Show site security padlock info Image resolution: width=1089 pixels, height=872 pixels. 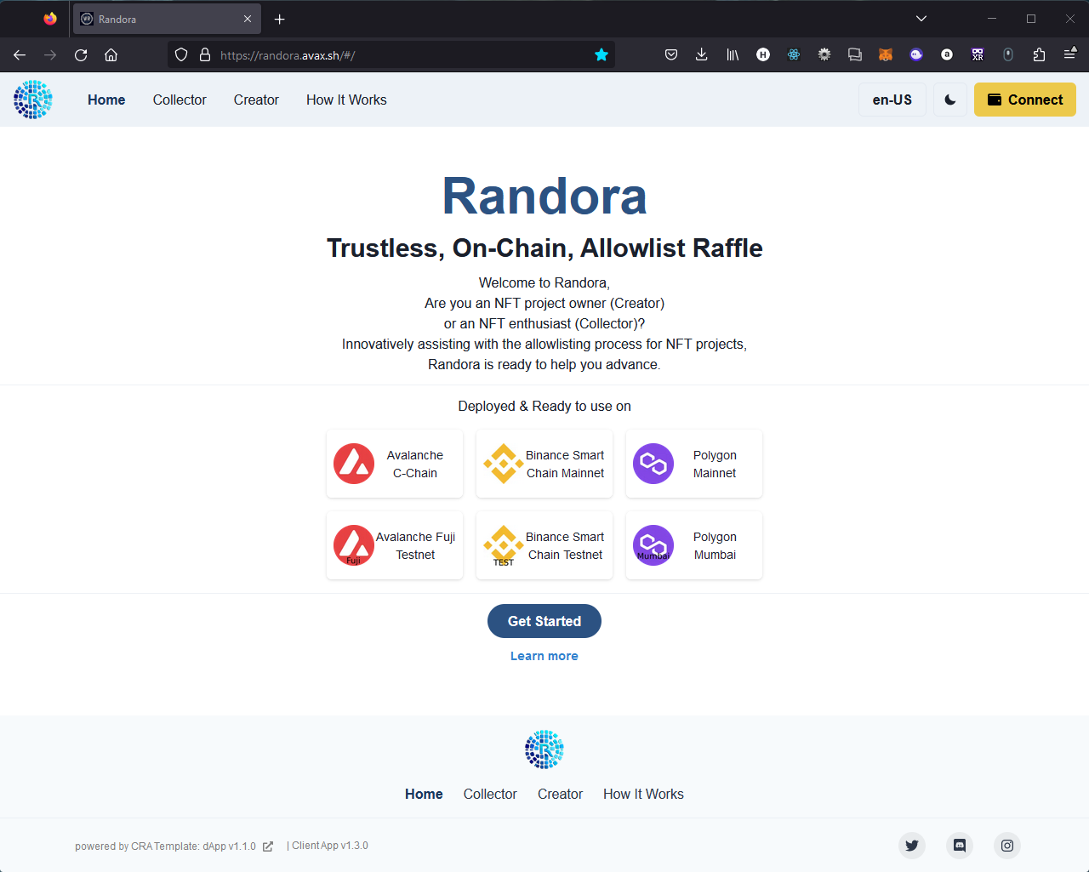(x=204, y=54)
